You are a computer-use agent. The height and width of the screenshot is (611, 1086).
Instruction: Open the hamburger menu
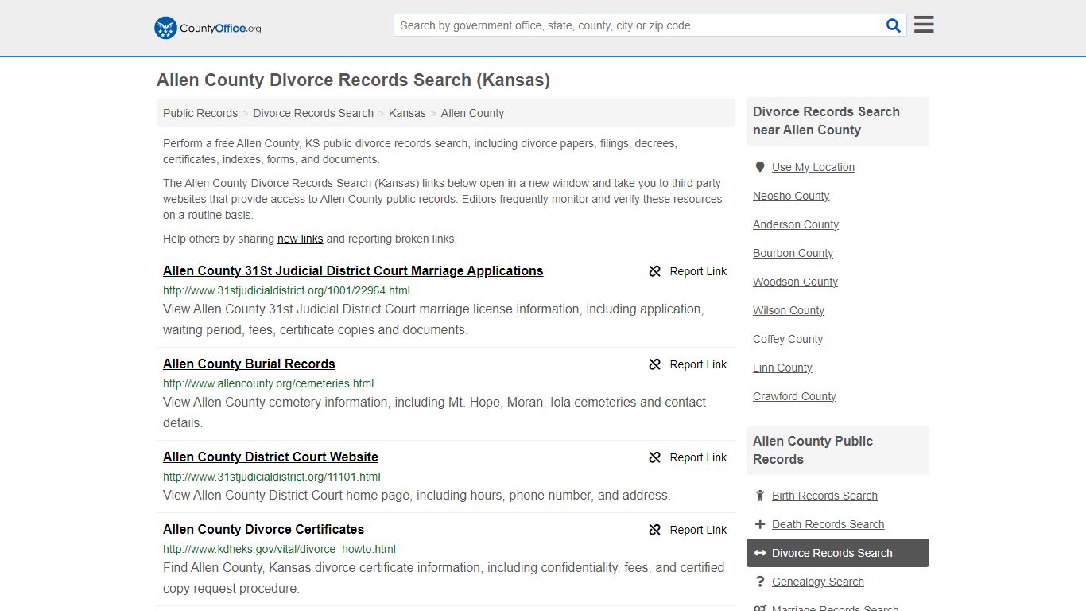(924, 25)
